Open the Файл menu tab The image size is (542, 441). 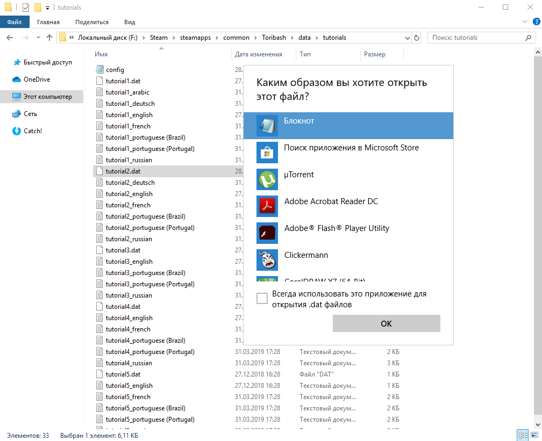pos(15,22)
